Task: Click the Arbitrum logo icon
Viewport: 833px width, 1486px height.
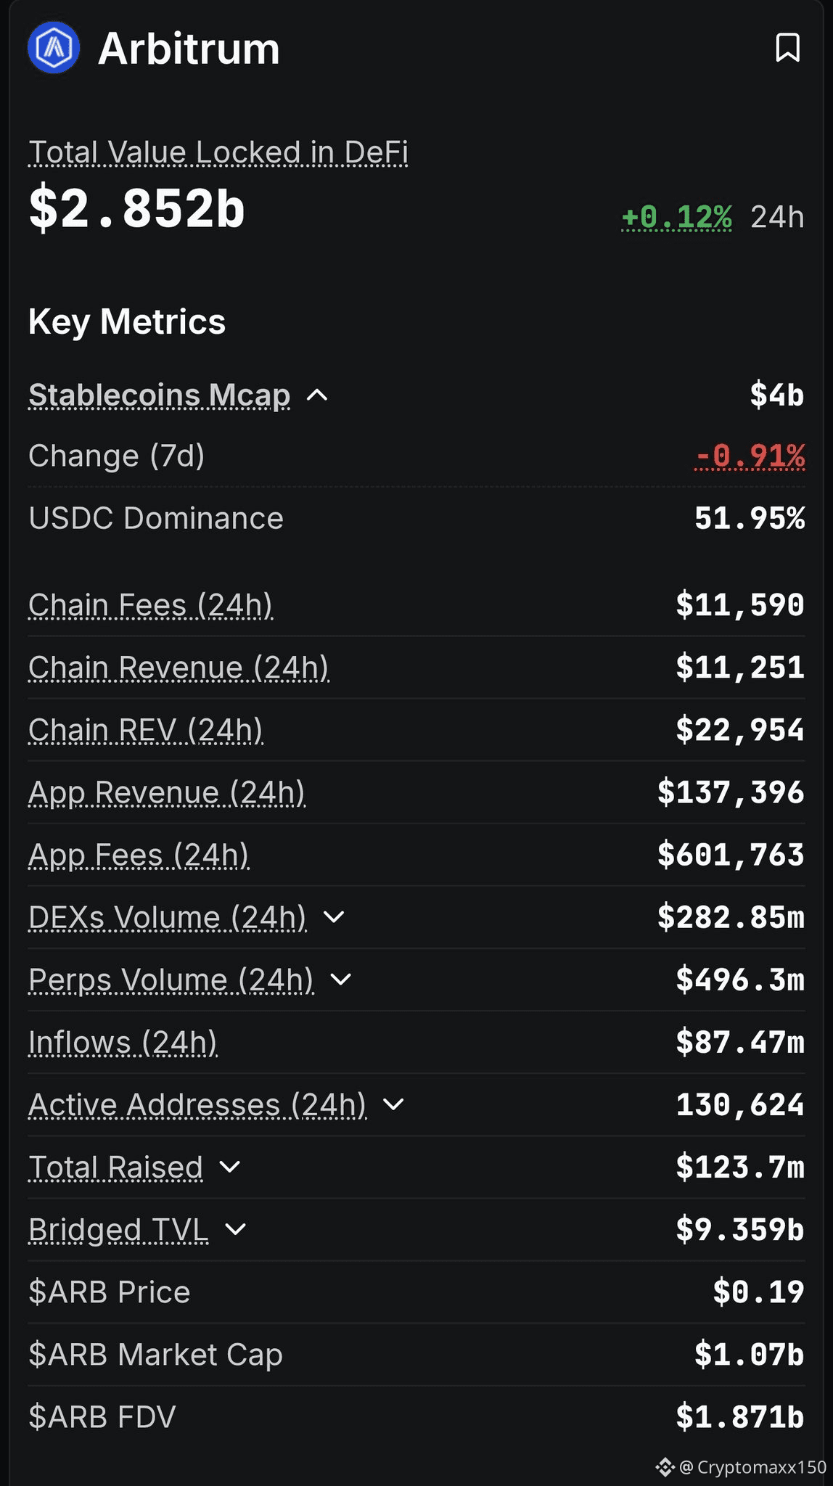Action: (54, 48)
